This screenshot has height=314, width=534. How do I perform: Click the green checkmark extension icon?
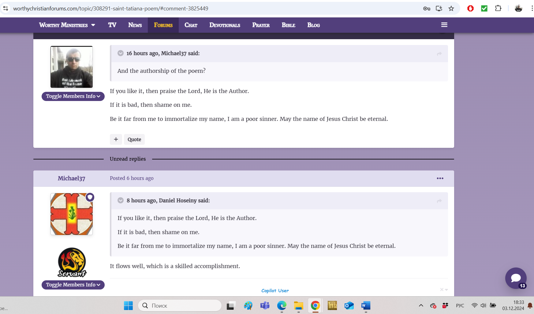coord(484,9)
